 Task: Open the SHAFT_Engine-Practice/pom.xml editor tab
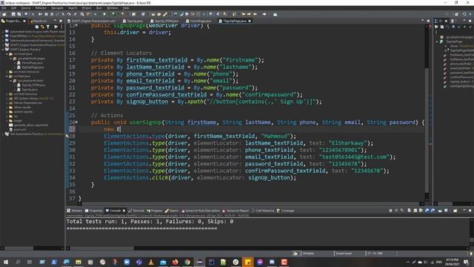[91, 22]
